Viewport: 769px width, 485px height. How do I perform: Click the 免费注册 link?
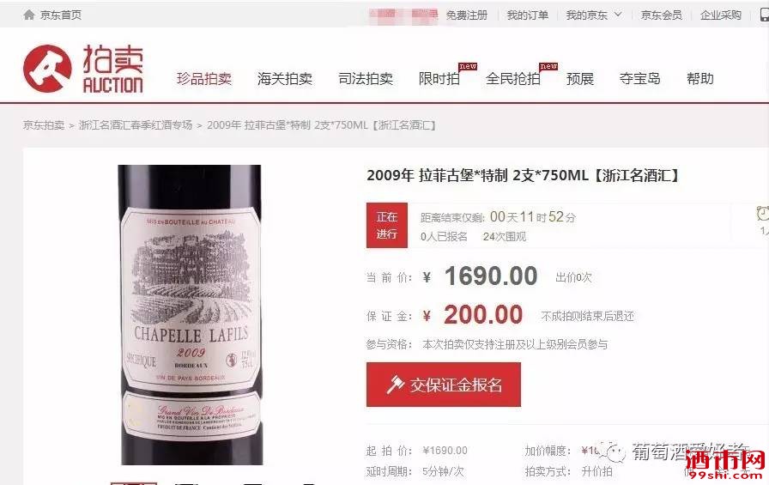coord(466,15)
